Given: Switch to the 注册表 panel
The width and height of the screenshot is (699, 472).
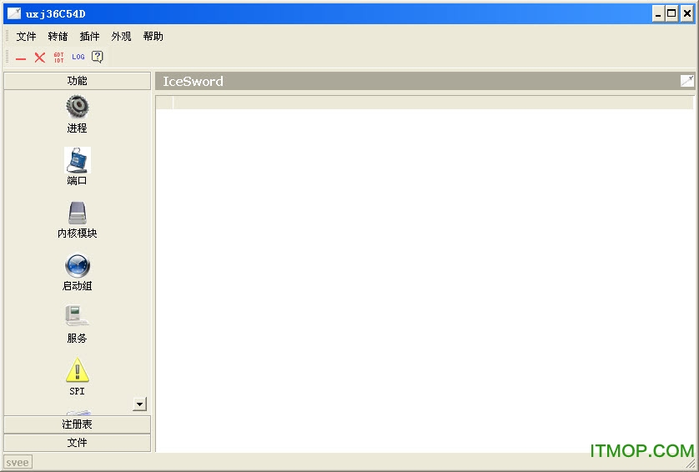Looking at the screenshot, I should point(77,424).
